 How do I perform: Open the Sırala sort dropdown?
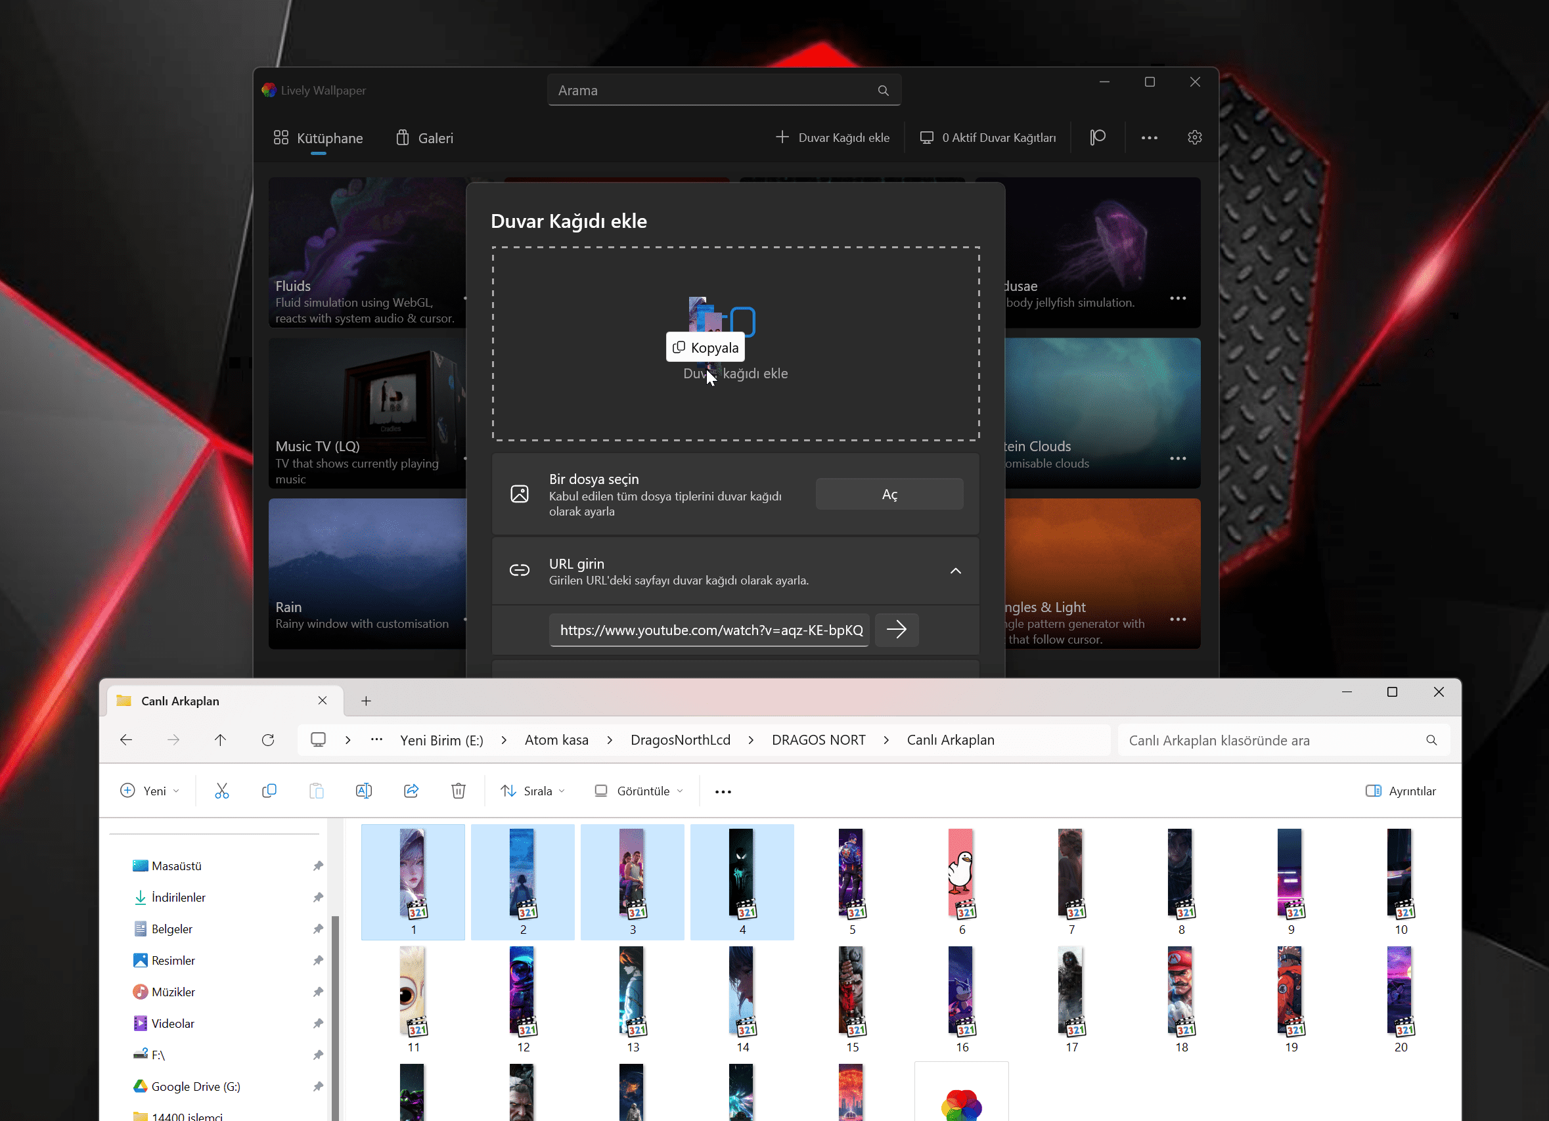[x=533, y=791]
